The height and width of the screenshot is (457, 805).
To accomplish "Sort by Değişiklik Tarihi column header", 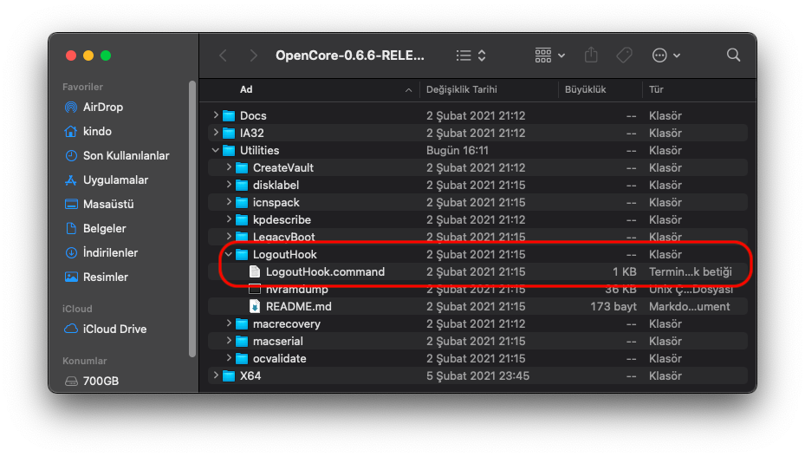I will (x=461, y=90).
